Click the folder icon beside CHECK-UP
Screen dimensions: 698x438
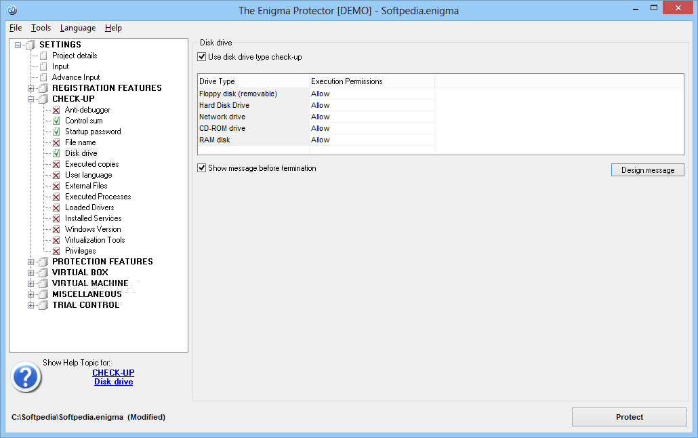43,99
